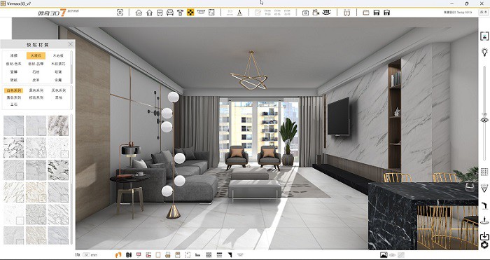The image size is (490, 260).
Task: Click the button at far top-right toolbar
Action: coord(484,12)
